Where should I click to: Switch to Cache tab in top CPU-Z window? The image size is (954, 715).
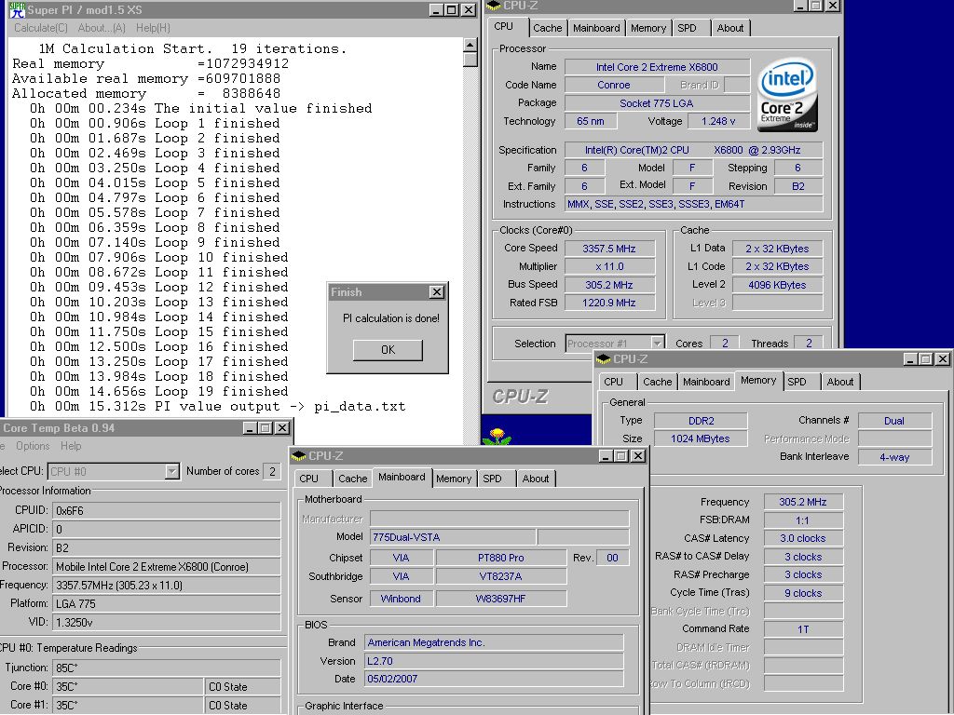pos(548,28)
